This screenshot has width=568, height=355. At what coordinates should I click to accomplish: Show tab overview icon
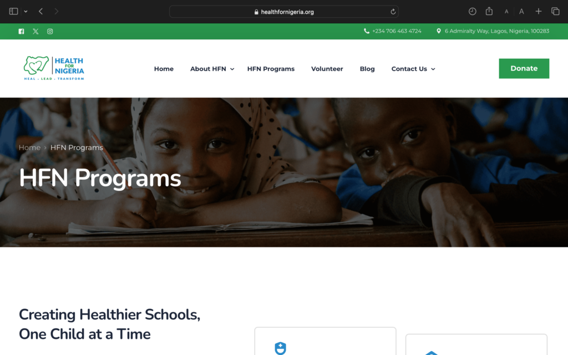click(x=555, y=11)
